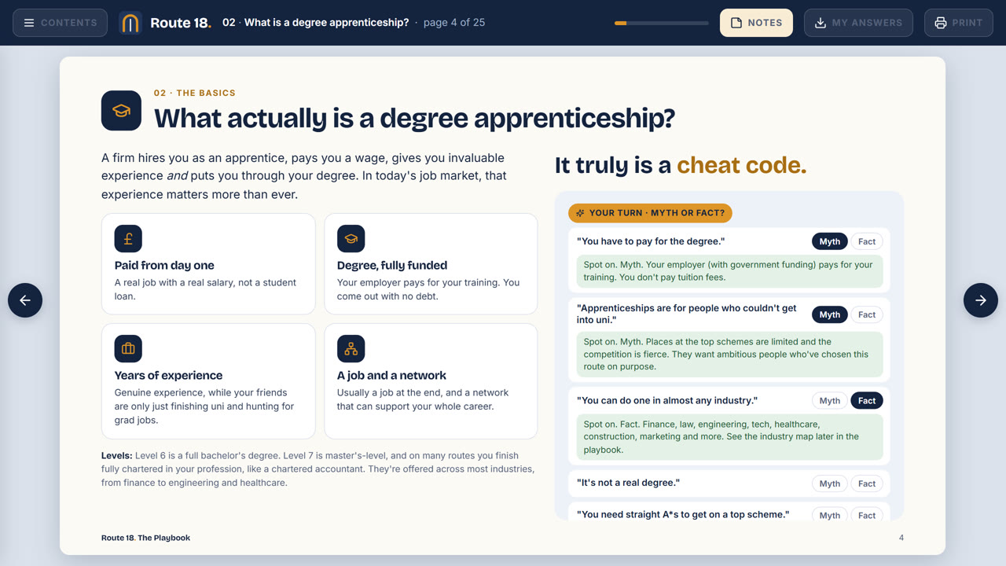Click the network icon on A job and a network
1006x566 pixels.
(351, 348)
